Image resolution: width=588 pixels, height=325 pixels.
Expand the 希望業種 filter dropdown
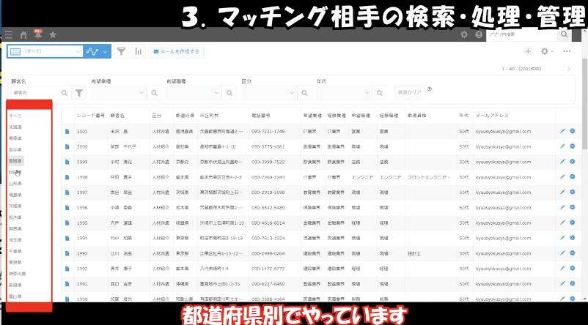click(142, 93)
